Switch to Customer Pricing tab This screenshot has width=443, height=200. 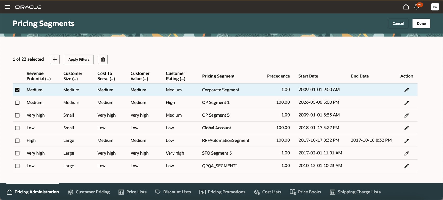pyautogui.click(x=89, y=192)
